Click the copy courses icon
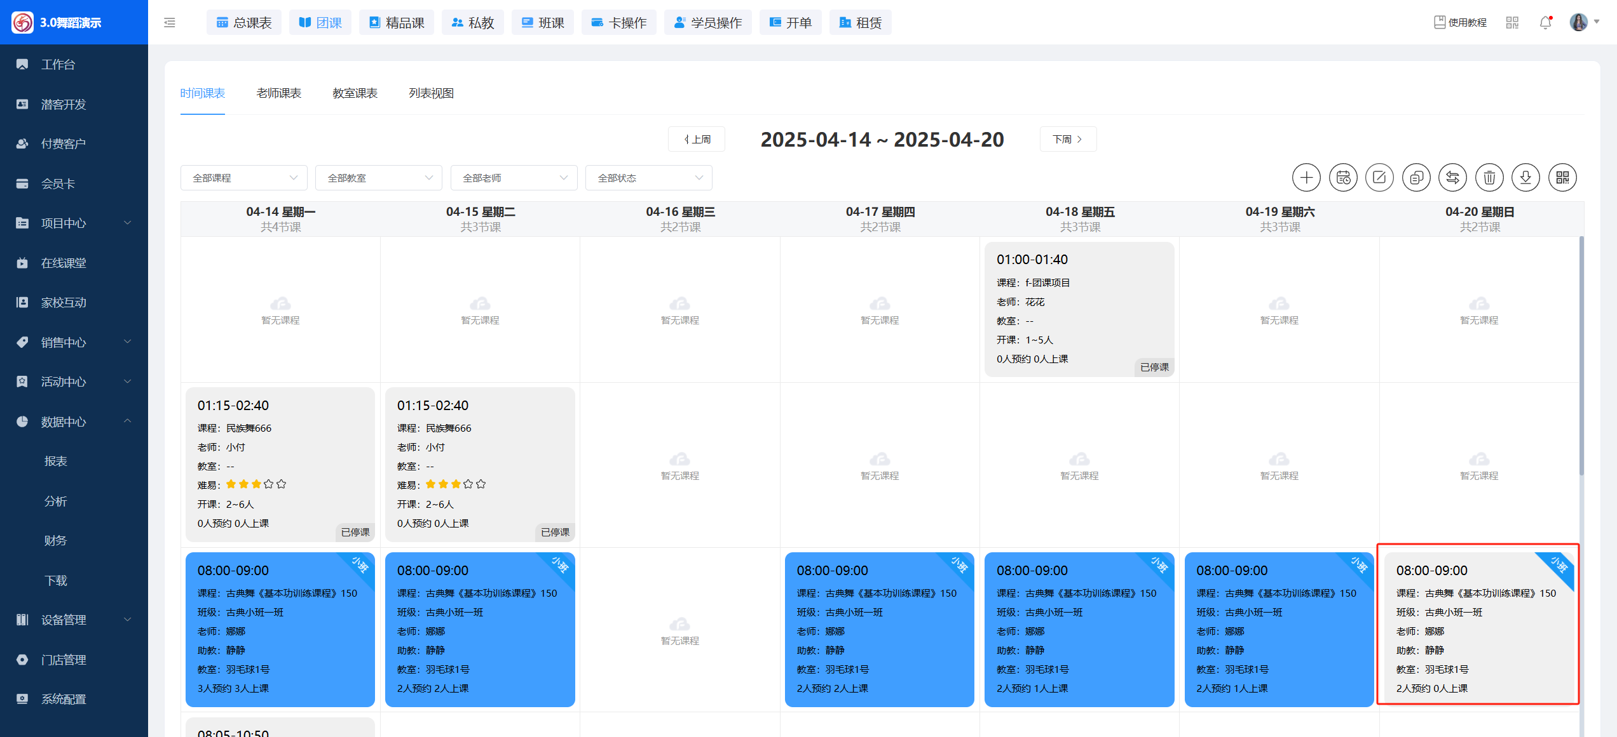This screenshot has width=1617, height=737. click(x=1416, y=178)
